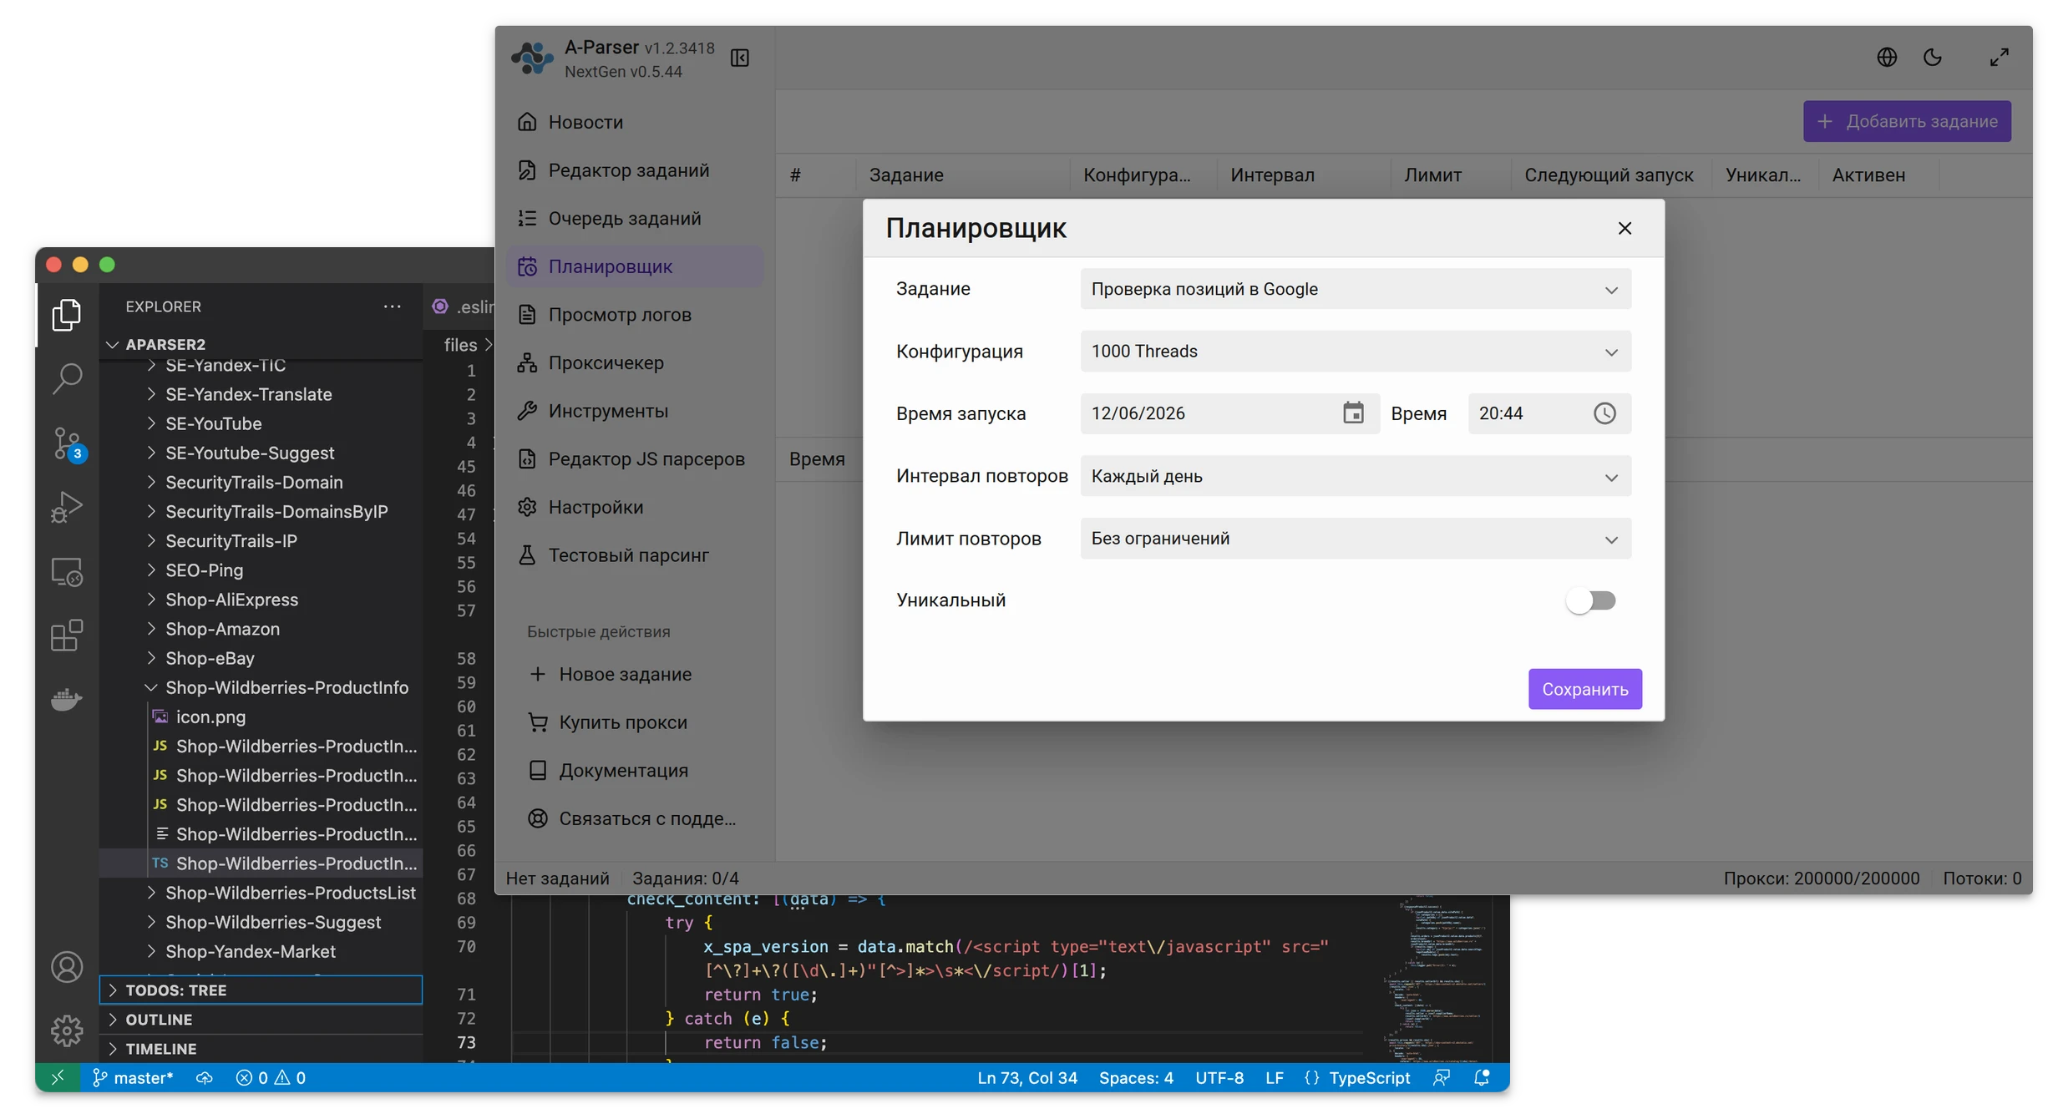Open Extensions icon in VS Code activity bar
Viewport: 2058px width, 1119px height.
click(x=67, y=635)
